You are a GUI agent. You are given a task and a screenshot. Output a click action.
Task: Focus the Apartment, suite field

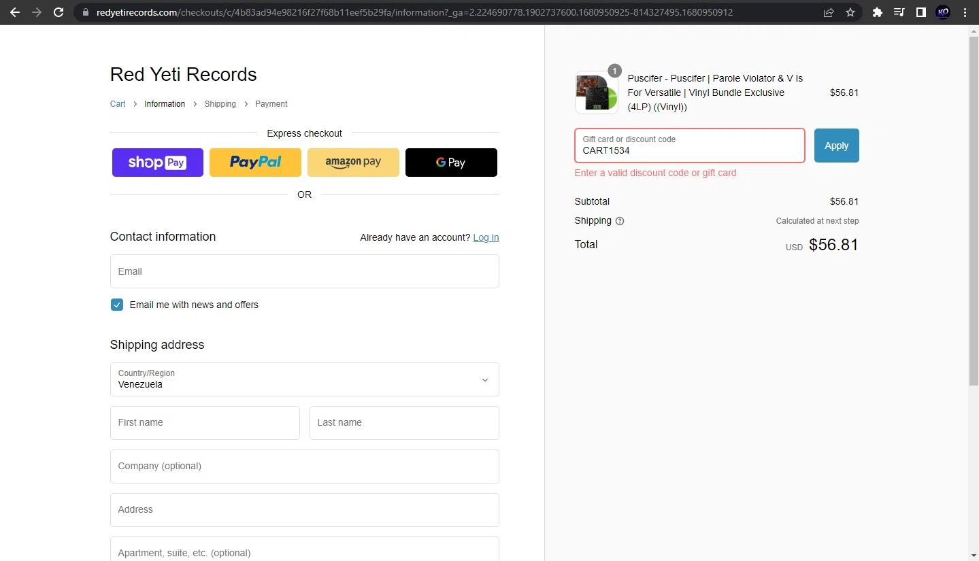pos(305,549)
